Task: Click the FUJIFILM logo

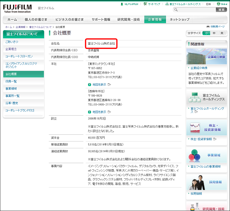Action: pyautogui.click(x=17, y=9)
